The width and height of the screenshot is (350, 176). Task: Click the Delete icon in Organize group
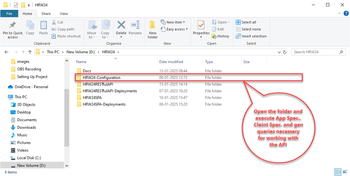point(121,25)
